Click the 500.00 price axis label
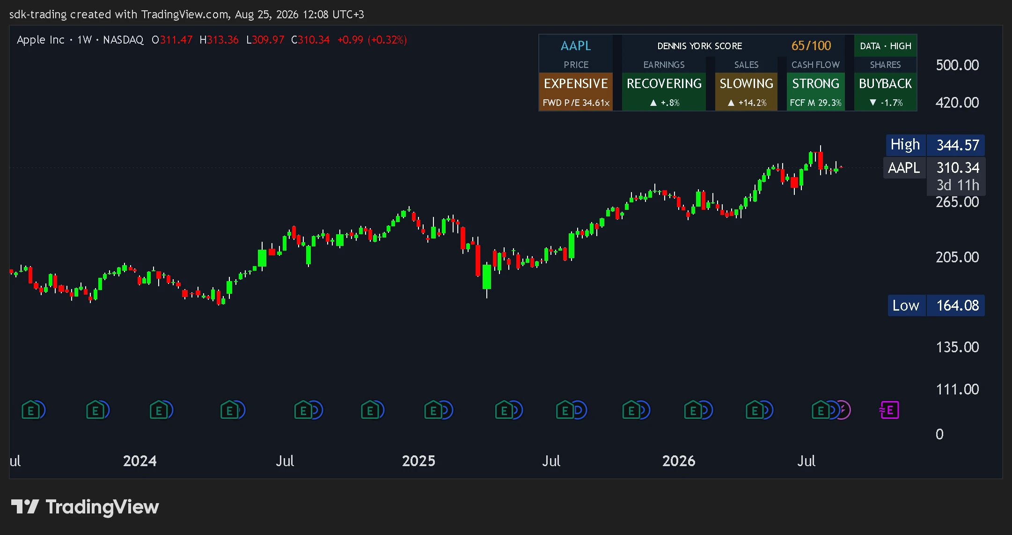1012x535 pixels. (957, 65)
